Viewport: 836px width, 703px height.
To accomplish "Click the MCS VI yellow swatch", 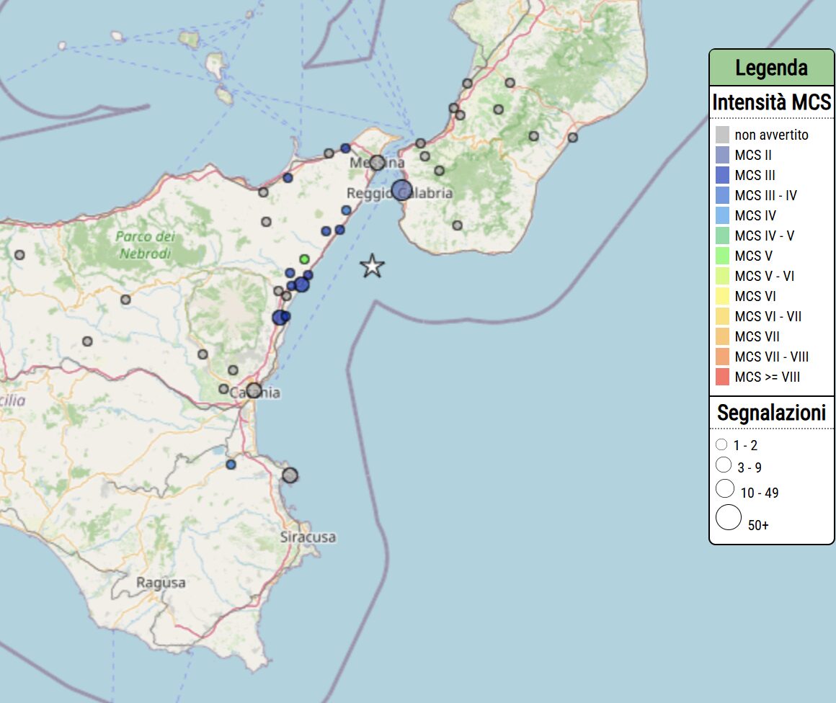I will tap(722, 296).
